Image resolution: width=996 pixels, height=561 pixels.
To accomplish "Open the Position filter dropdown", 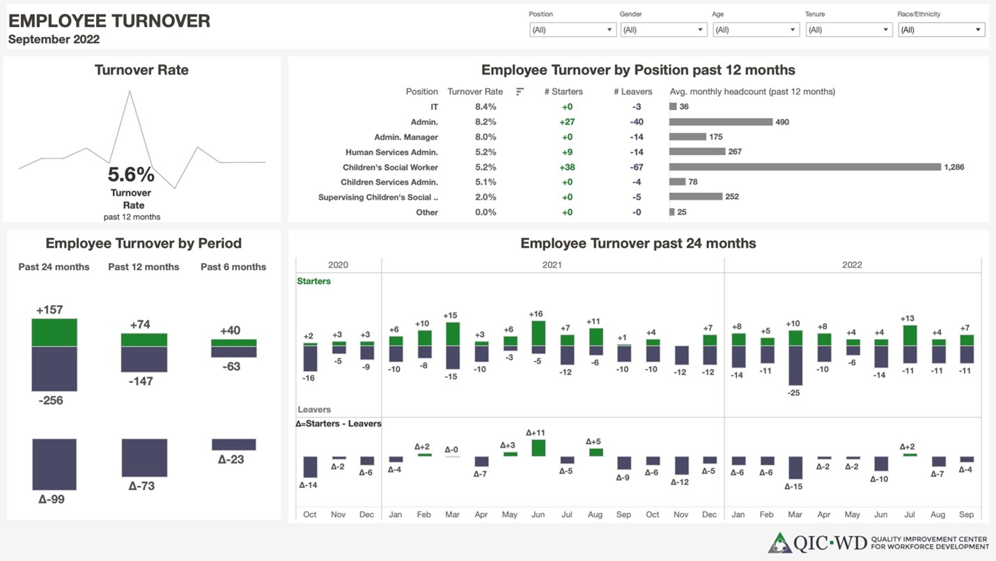I will point(573,30).
